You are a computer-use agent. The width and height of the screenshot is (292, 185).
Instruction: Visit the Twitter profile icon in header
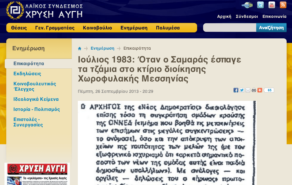260,5
